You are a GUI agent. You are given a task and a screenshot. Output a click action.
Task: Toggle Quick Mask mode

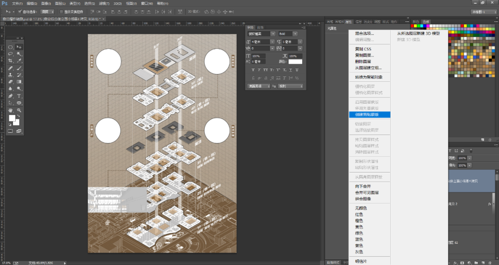click(x=11, y=131)
